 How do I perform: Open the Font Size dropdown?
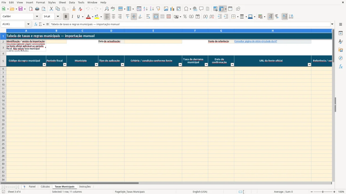point(58,17)
